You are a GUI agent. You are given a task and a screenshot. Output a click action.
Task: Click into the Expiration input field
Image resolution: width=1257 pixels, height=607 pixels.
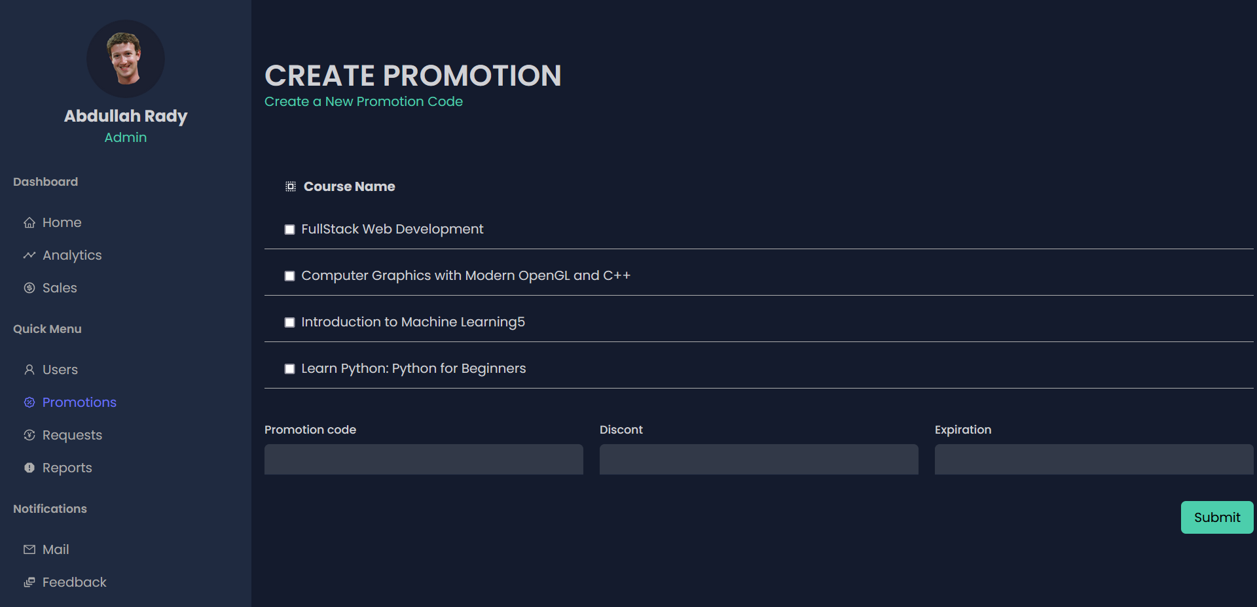coord(1093,459)
